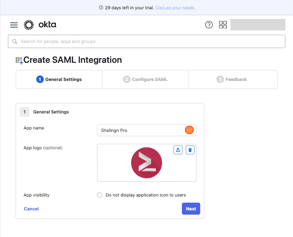Click the App visibility label
293x237 pixels.
click(x=36, y=195)
